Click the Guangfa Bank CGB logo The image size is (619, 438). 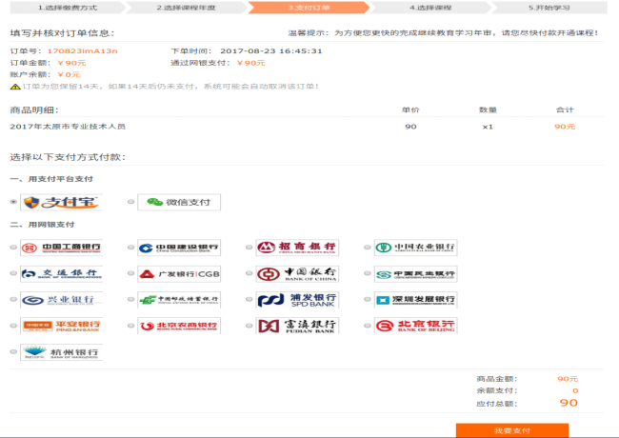coord(179,274)
